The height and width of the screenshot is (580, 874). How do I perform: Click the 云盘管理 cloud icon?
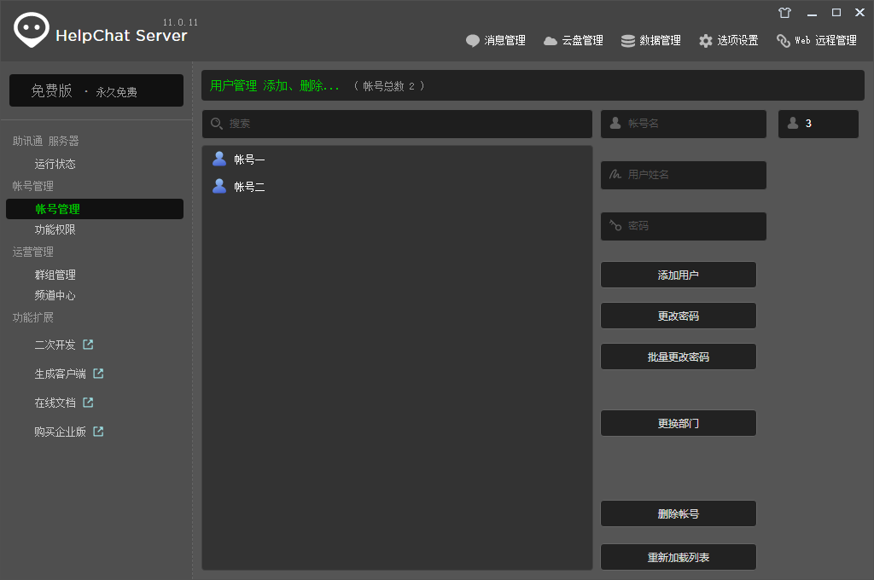point(551,39)
